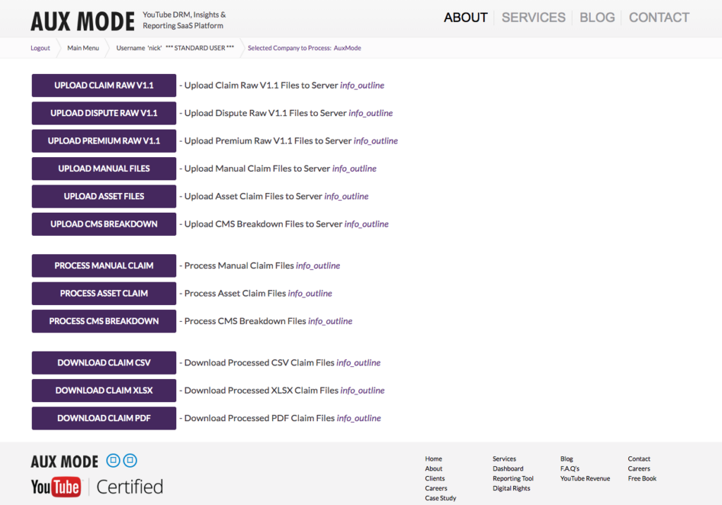The height and width of the screenshot is (505, 722).
Task: Click info_outline for Download Processed PDF Claim Files
Action: (x=359, y=418)
